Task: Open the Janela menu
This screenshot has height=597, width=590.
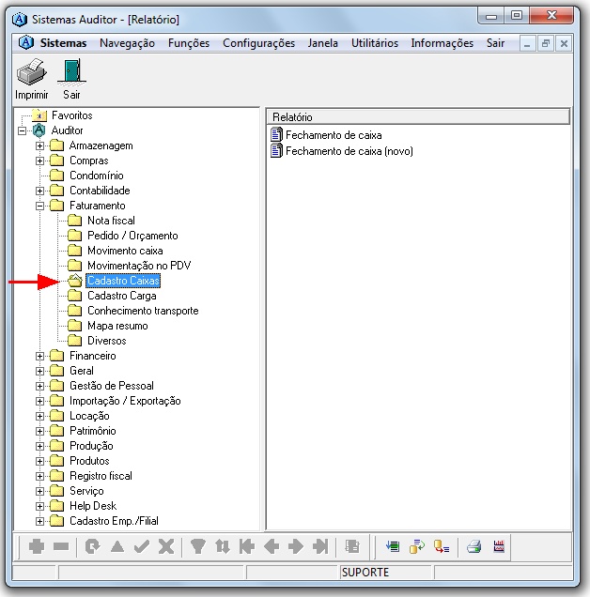Action: pos(323,43)
